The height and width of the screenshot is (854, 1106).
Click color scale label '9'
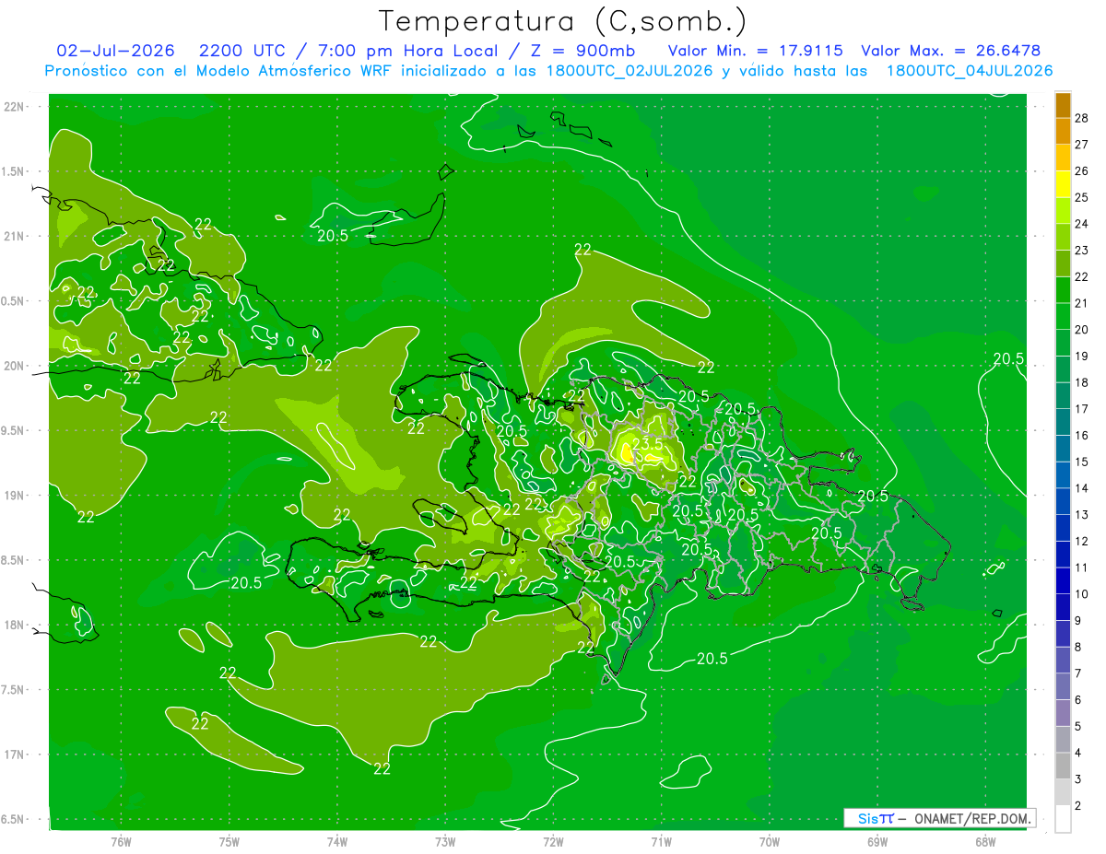(x=1078, y=620)
